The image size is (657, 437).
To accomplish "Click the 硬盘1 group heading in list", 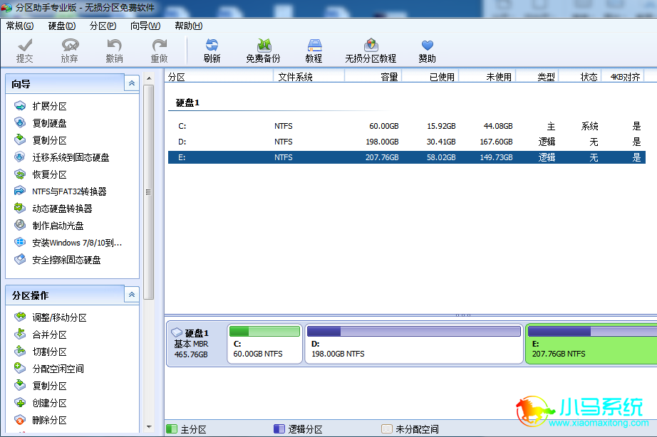I will tap(187, 102).
